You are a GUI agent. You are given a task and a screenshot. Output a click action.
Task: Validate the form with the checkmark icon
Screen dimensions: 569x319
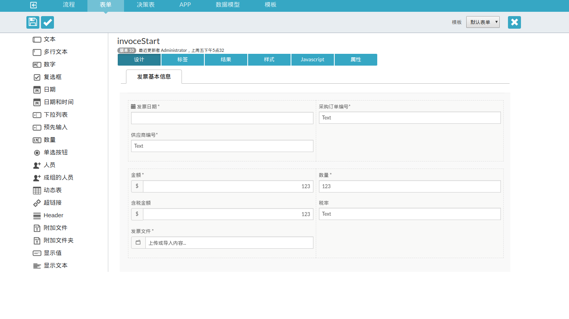coord(48,22)
